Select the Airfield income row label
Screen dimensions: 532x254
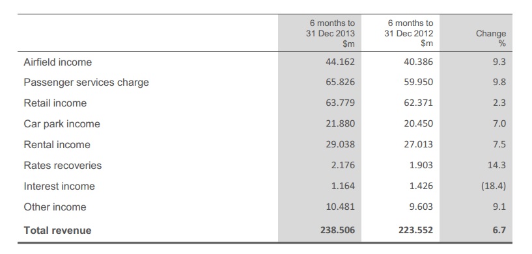58,62
